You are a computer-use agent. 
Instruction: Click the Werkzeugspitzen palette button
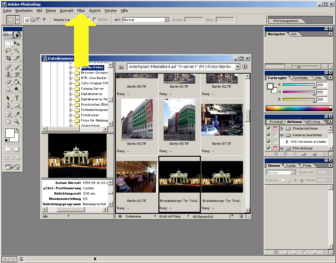click(x=285, y=21)
